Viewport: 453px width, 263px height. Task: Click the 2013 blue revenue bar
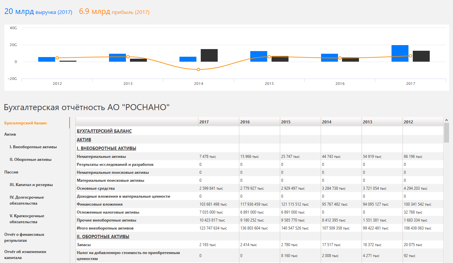coord(117,58)
